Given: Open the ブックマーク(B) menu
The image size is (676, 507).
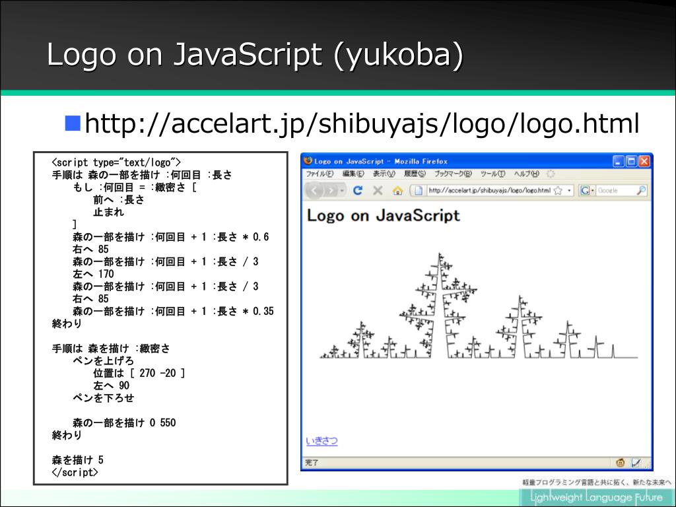Looking at the screenshot, I should click(453, 174).
